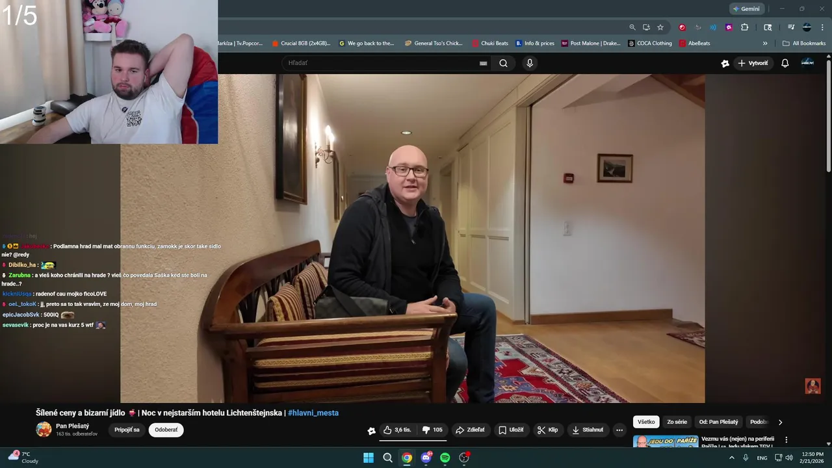832x468 pixels.
Task: Open Spotify from the taskbar
Action: [x=445, y=458]
